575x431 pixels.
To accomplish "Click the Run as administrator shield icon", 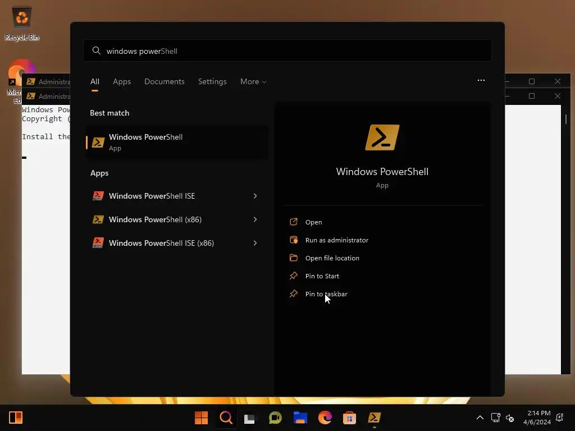I will (x=294, y=240).
